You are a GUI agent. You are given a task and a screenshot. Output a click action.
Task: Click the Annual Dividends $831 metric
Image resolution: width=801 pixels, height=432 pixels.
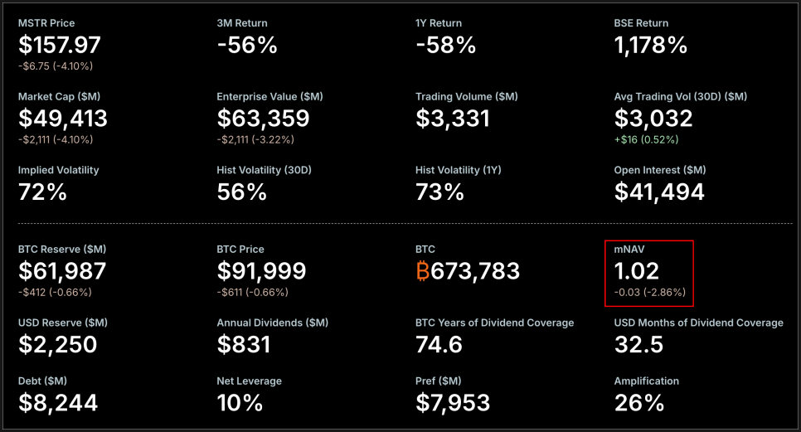[x=244, y=344]
